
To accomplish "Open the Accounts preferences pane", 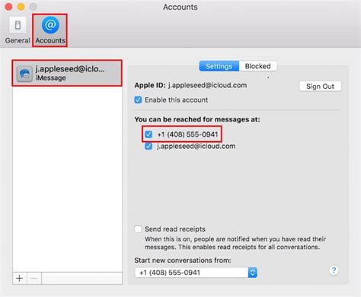I will [50, 30].
